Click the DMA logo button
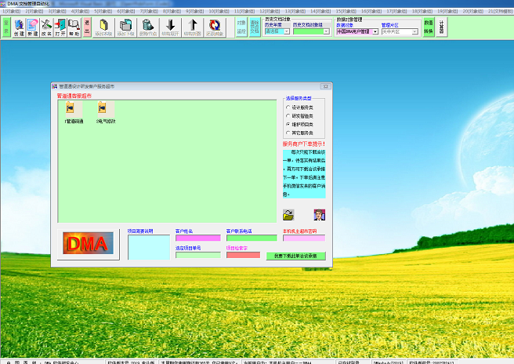The width and height of the screenshot is (514, 364). click(89, 243)
